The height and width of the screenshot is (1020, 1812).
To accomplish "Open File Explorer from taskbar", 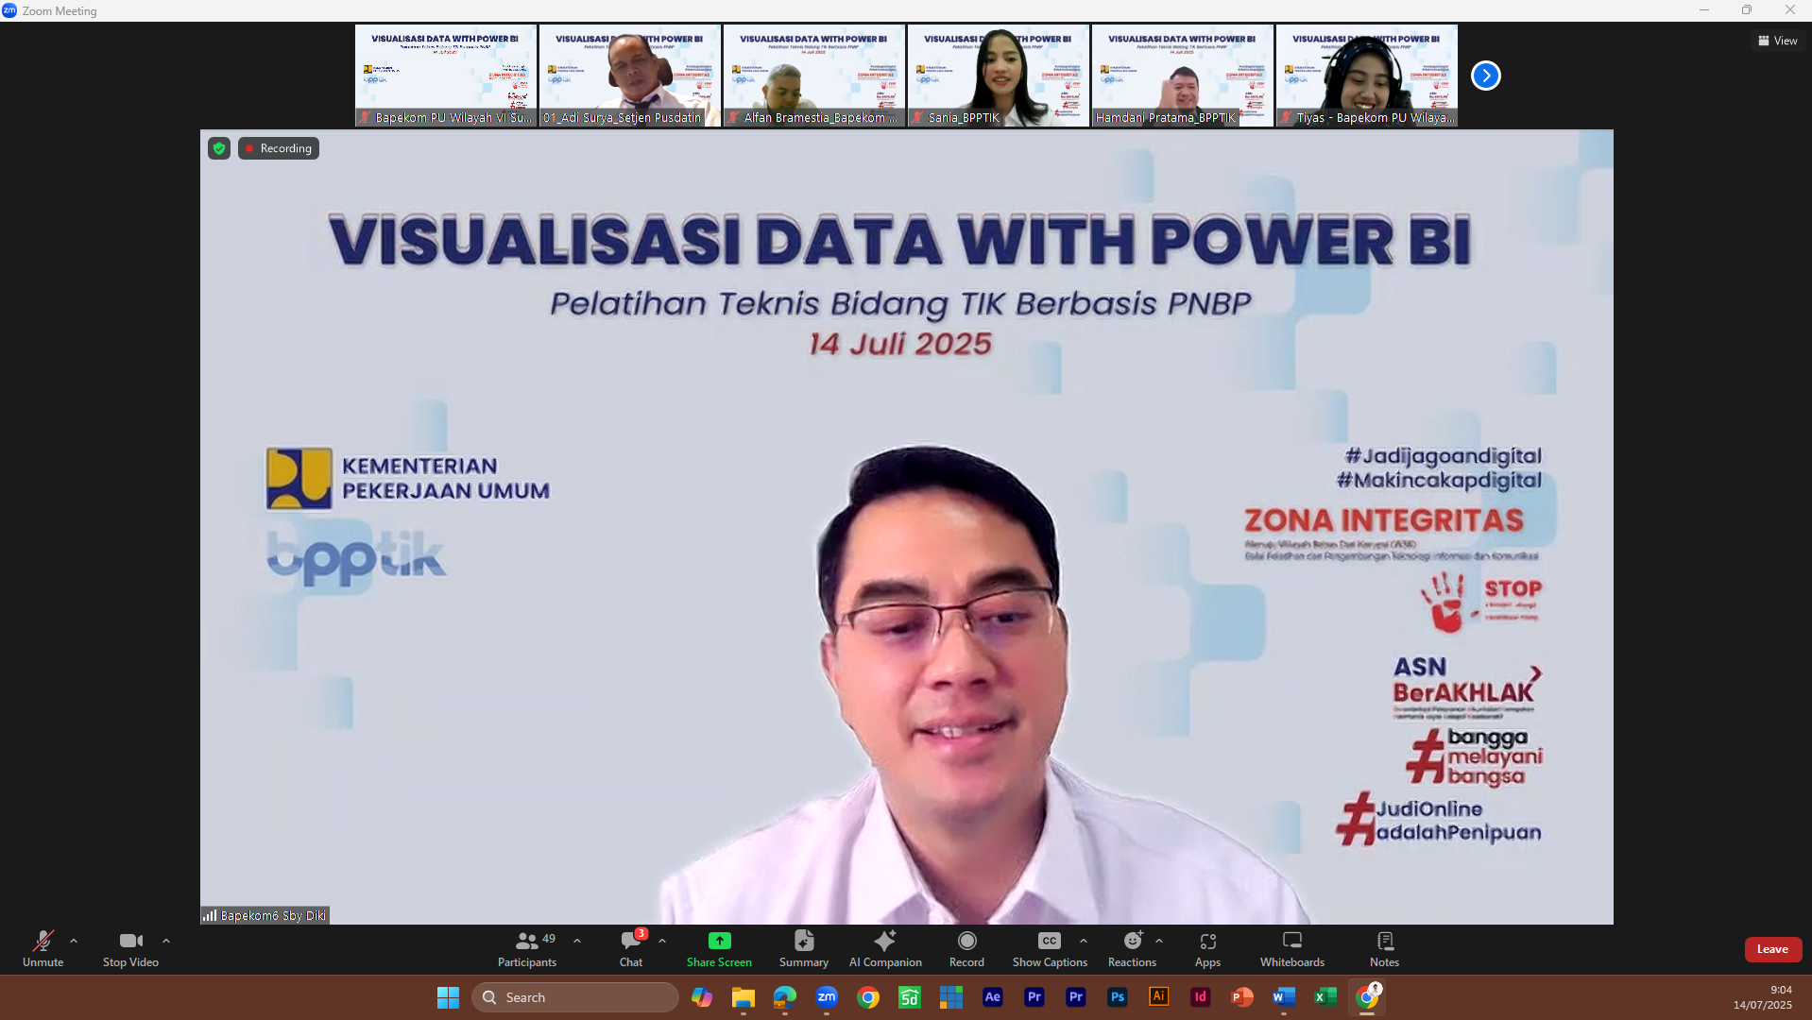I will coord(744,997).
